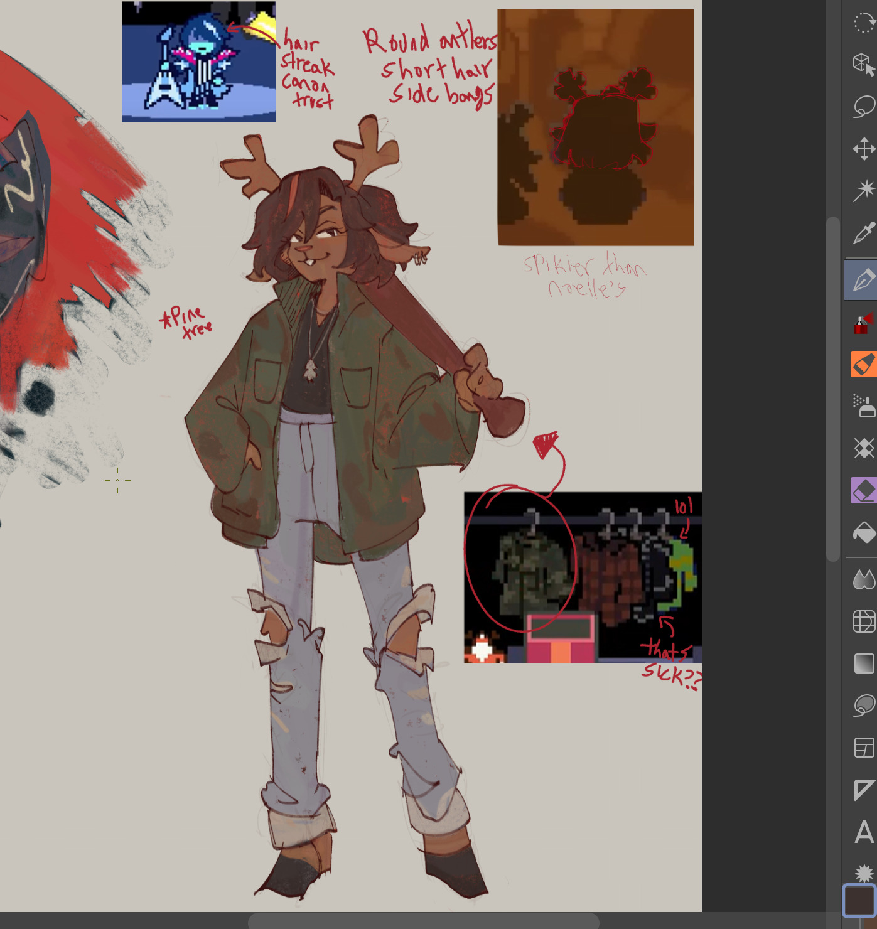The height and width of the screenshot is (929, 877).
Task: Select the Frame border tool
Action: (864, 748)
